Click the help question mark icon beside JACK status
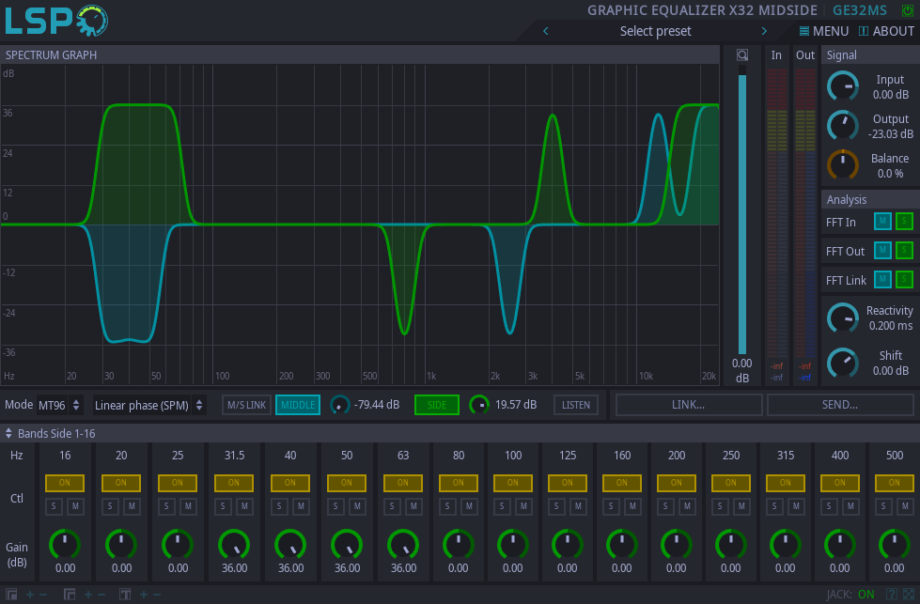 point(892,594)
